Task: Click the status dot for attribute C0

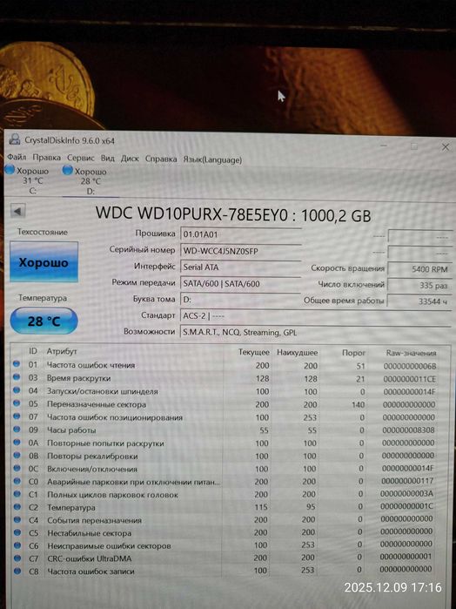Action: (x=17, y=481)
